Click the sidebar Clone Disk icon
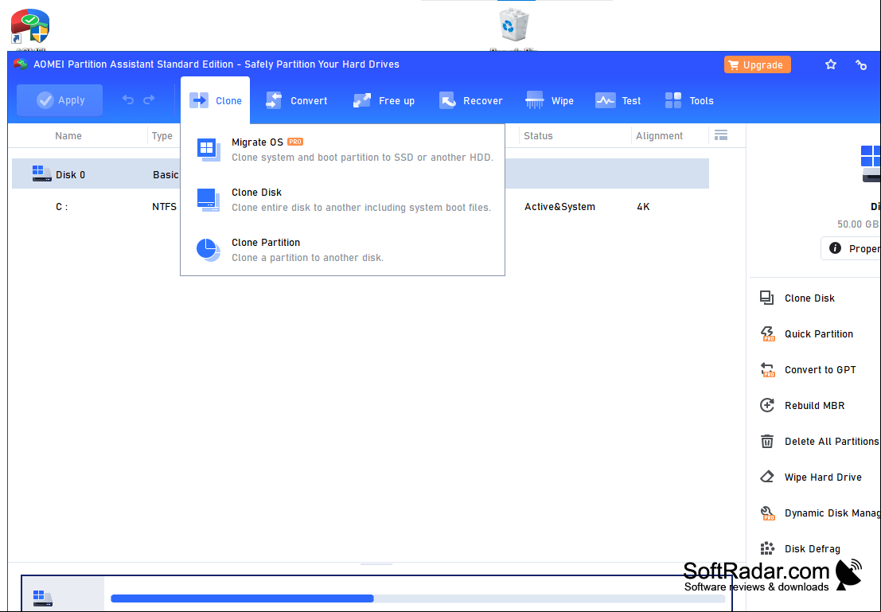 [767, 298]
